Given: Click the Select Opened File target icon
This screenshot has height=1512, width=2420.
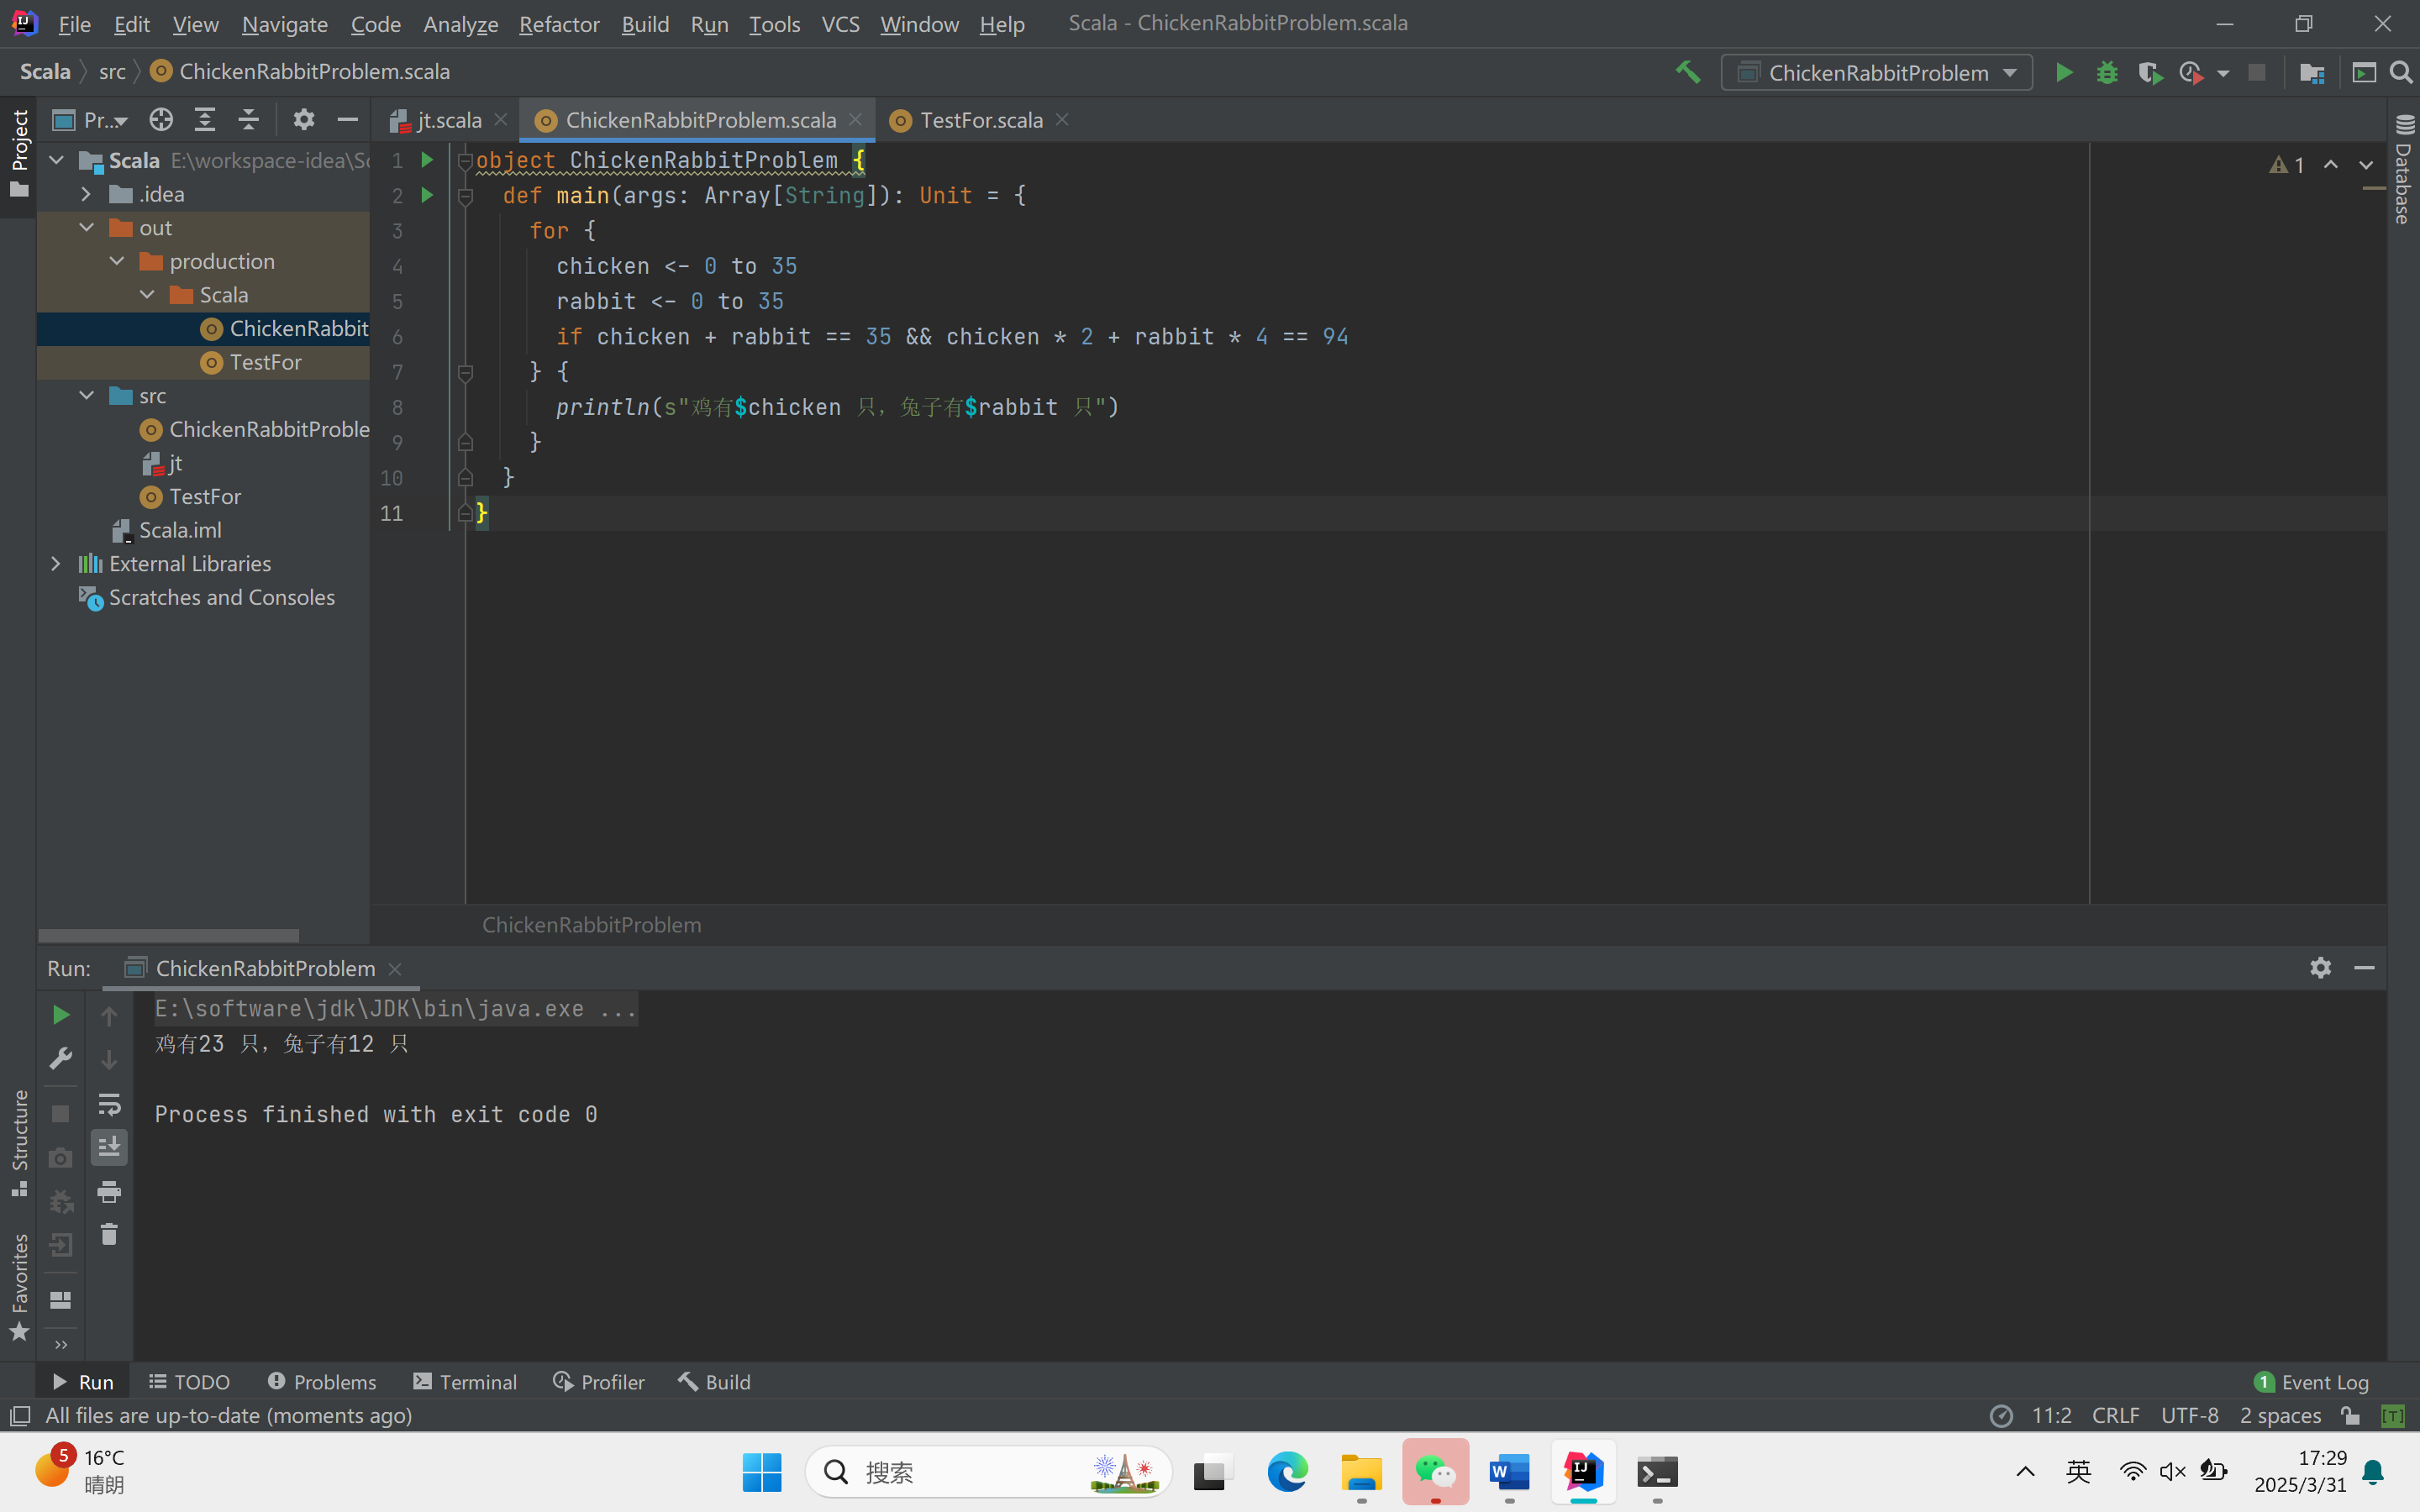Looking at the screenshot, I should [x=161, y=120].
